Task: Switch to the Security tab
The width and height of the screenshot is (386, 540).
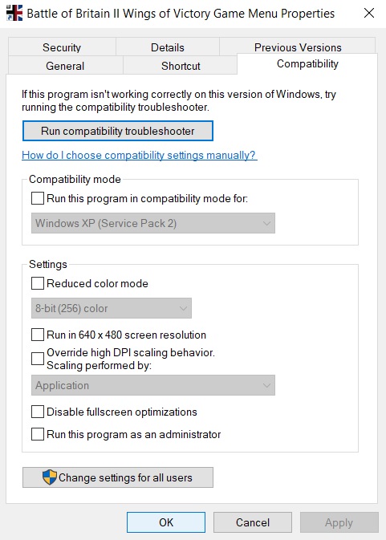Action: [62, 47]
